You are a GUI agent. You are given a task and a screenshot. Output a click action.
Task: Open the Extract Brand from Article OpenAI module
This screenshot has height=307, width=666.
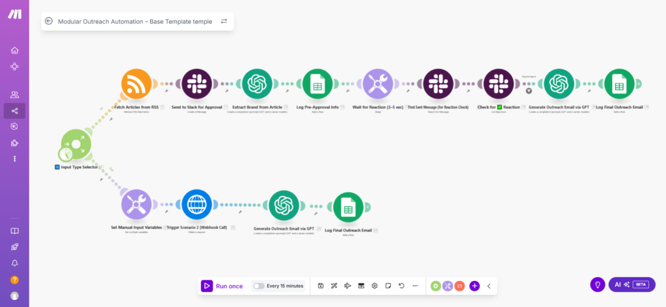tap(257, 84)
